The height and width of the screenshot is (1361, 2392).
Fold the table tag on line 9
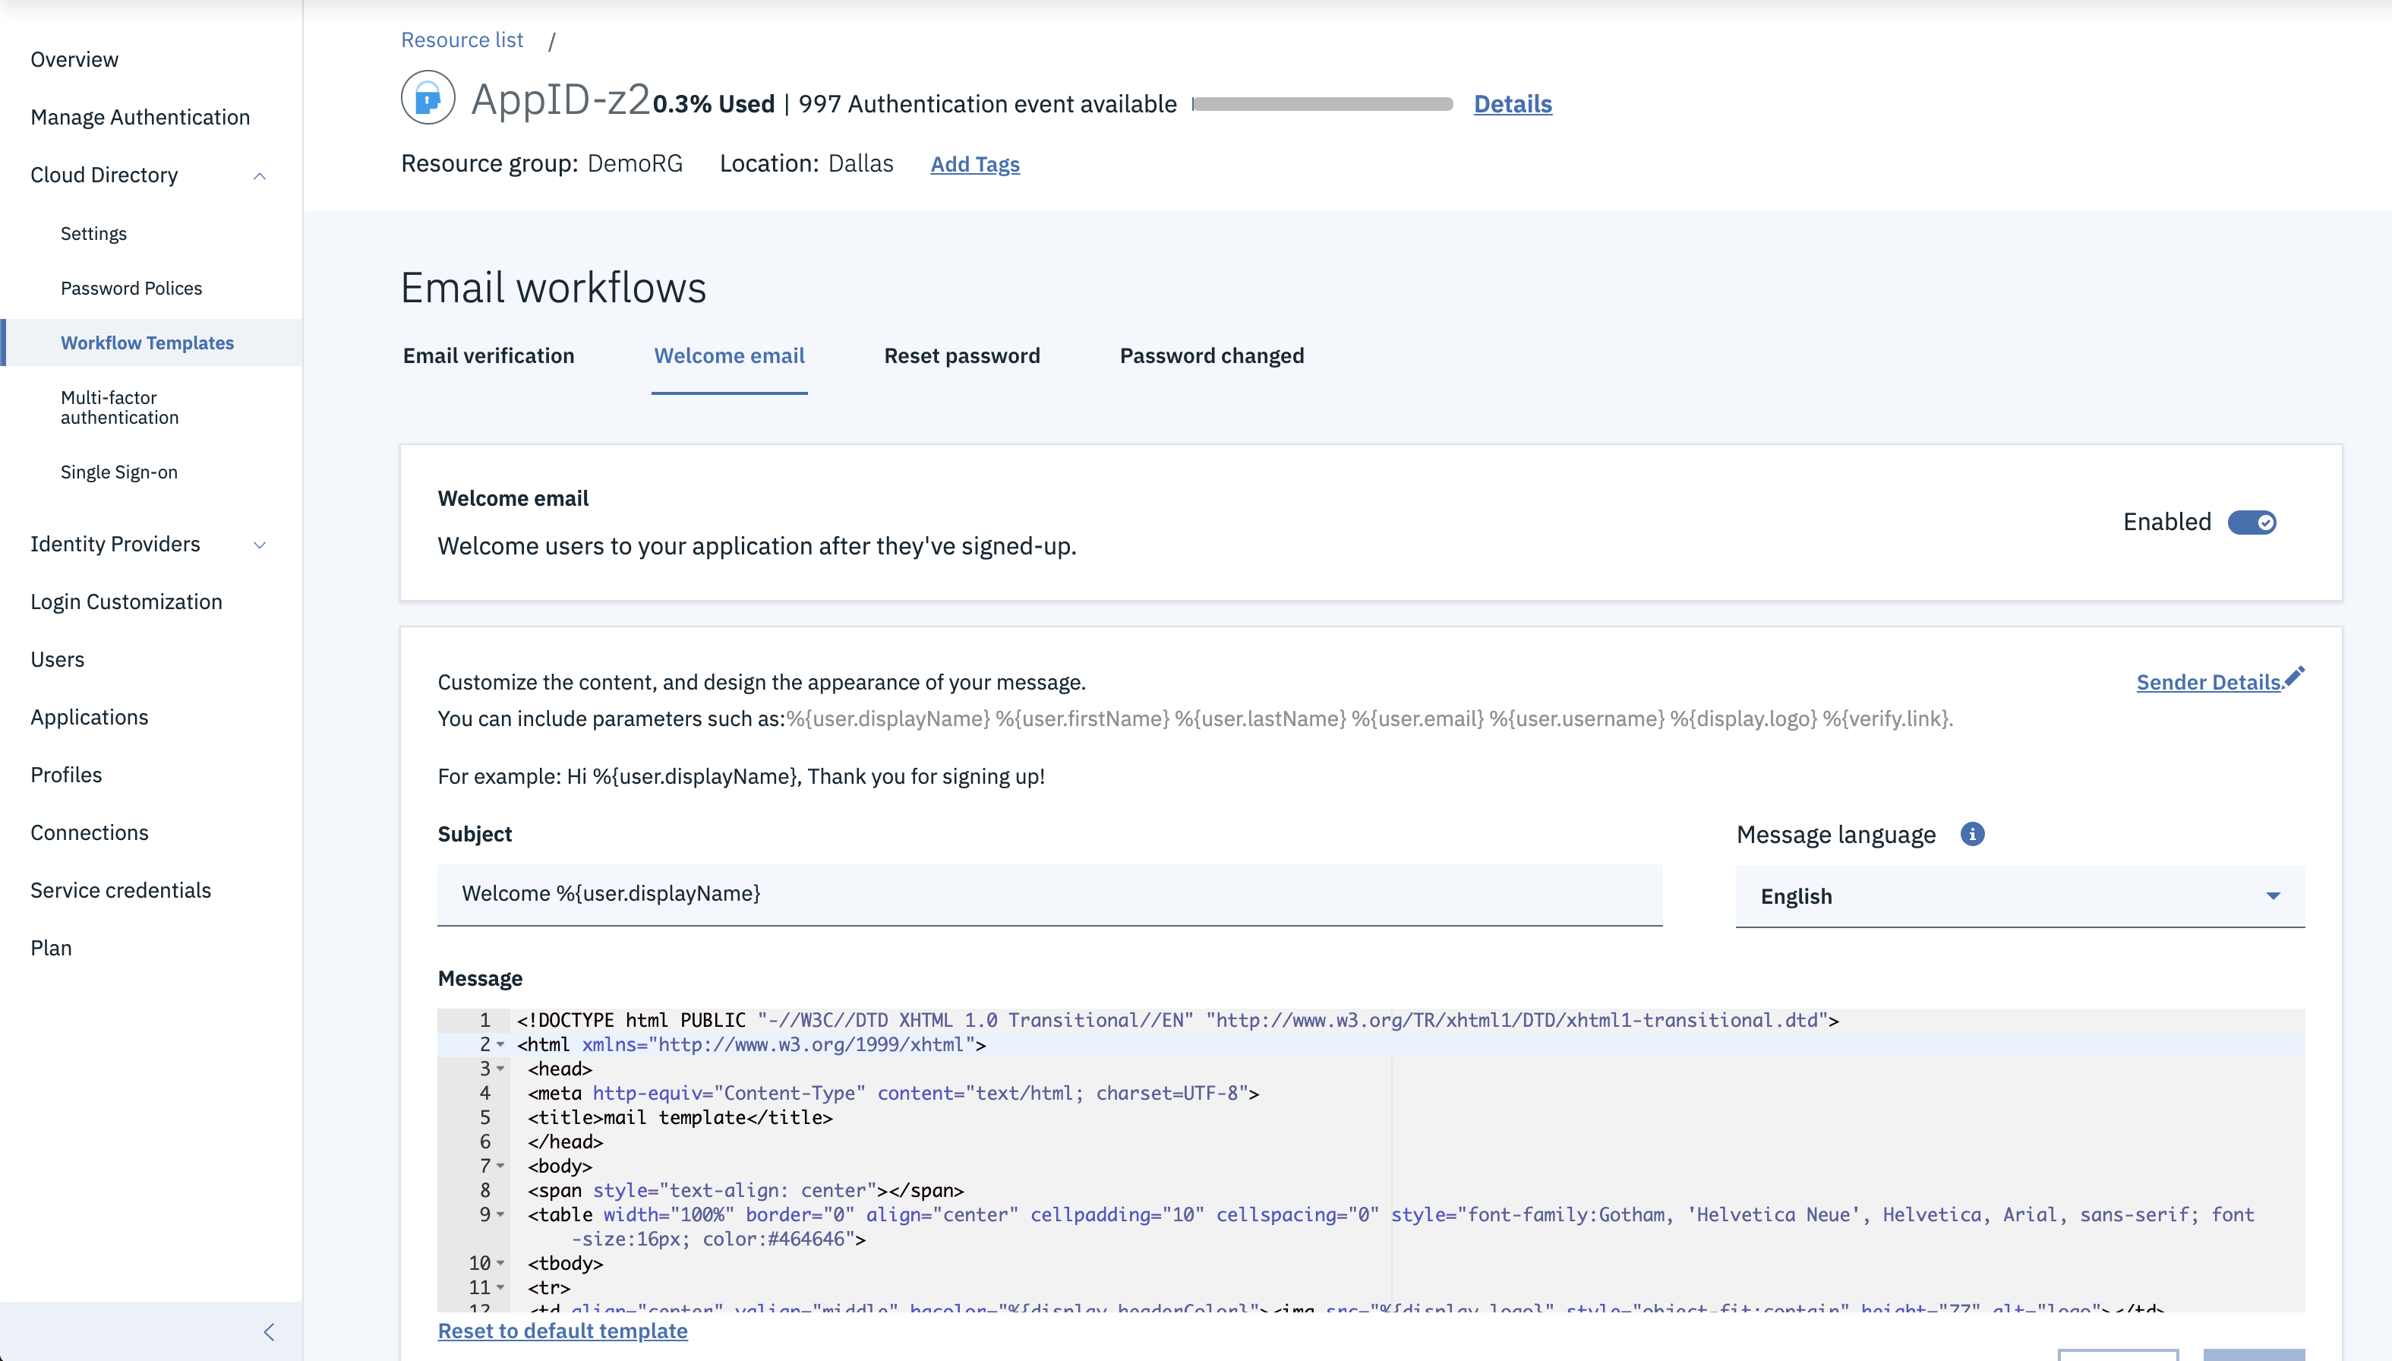501,1215
